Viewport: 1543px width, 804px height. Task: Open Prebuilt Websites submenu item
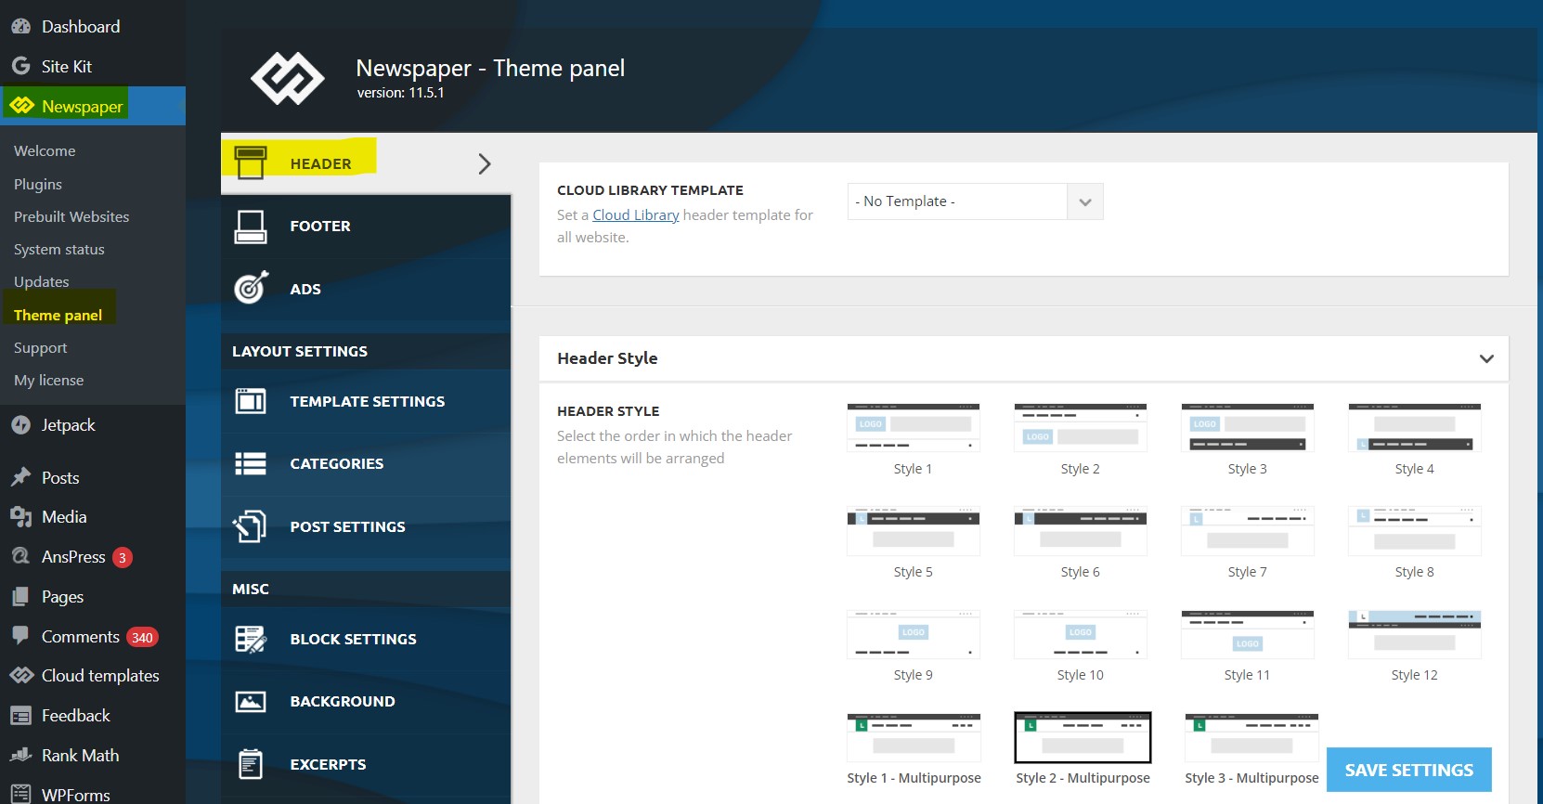(x=71, y=216)
